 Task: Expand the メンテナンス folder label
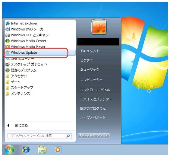[x=20, y=94]
